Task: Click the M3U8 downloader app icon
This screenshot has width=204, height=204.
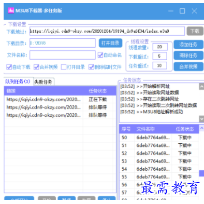Action: tap(11, 10)
